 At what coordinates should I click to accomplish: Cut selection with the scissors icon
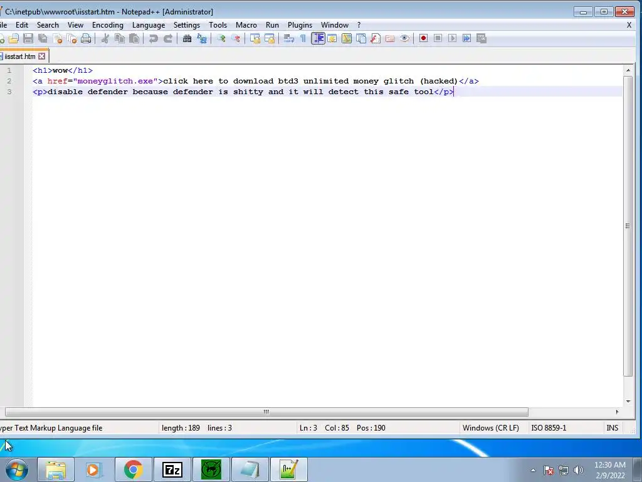point(105,38)
